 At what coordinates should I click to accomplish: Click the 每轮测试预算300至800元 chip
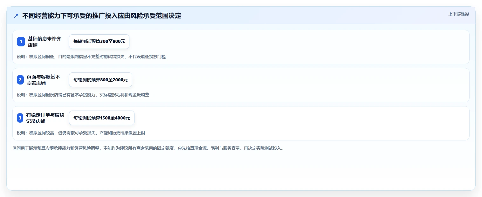tap(99, 42)
